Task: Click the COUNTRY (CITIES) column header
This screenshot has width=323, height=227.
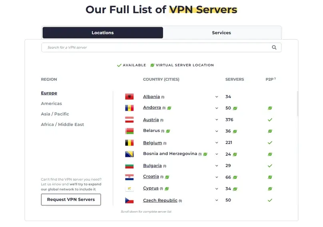Action: click(x=161, y=79)
